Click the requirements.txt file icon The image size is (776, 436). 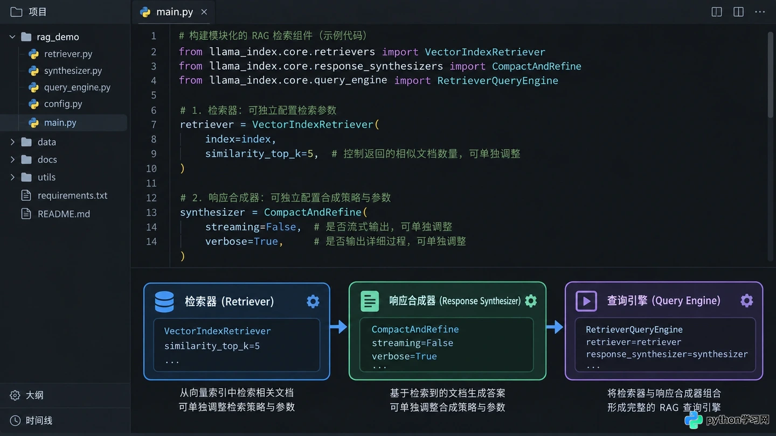(x=26, y=195)
